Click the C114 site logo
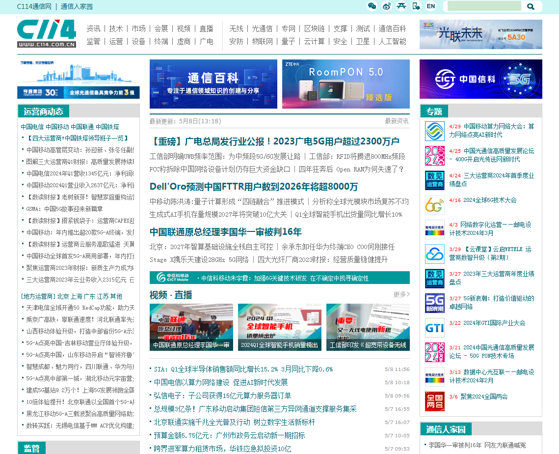Image resolution: width=559 pixels, height=454 pixels. pyautogui.click(x=46, y=33)
